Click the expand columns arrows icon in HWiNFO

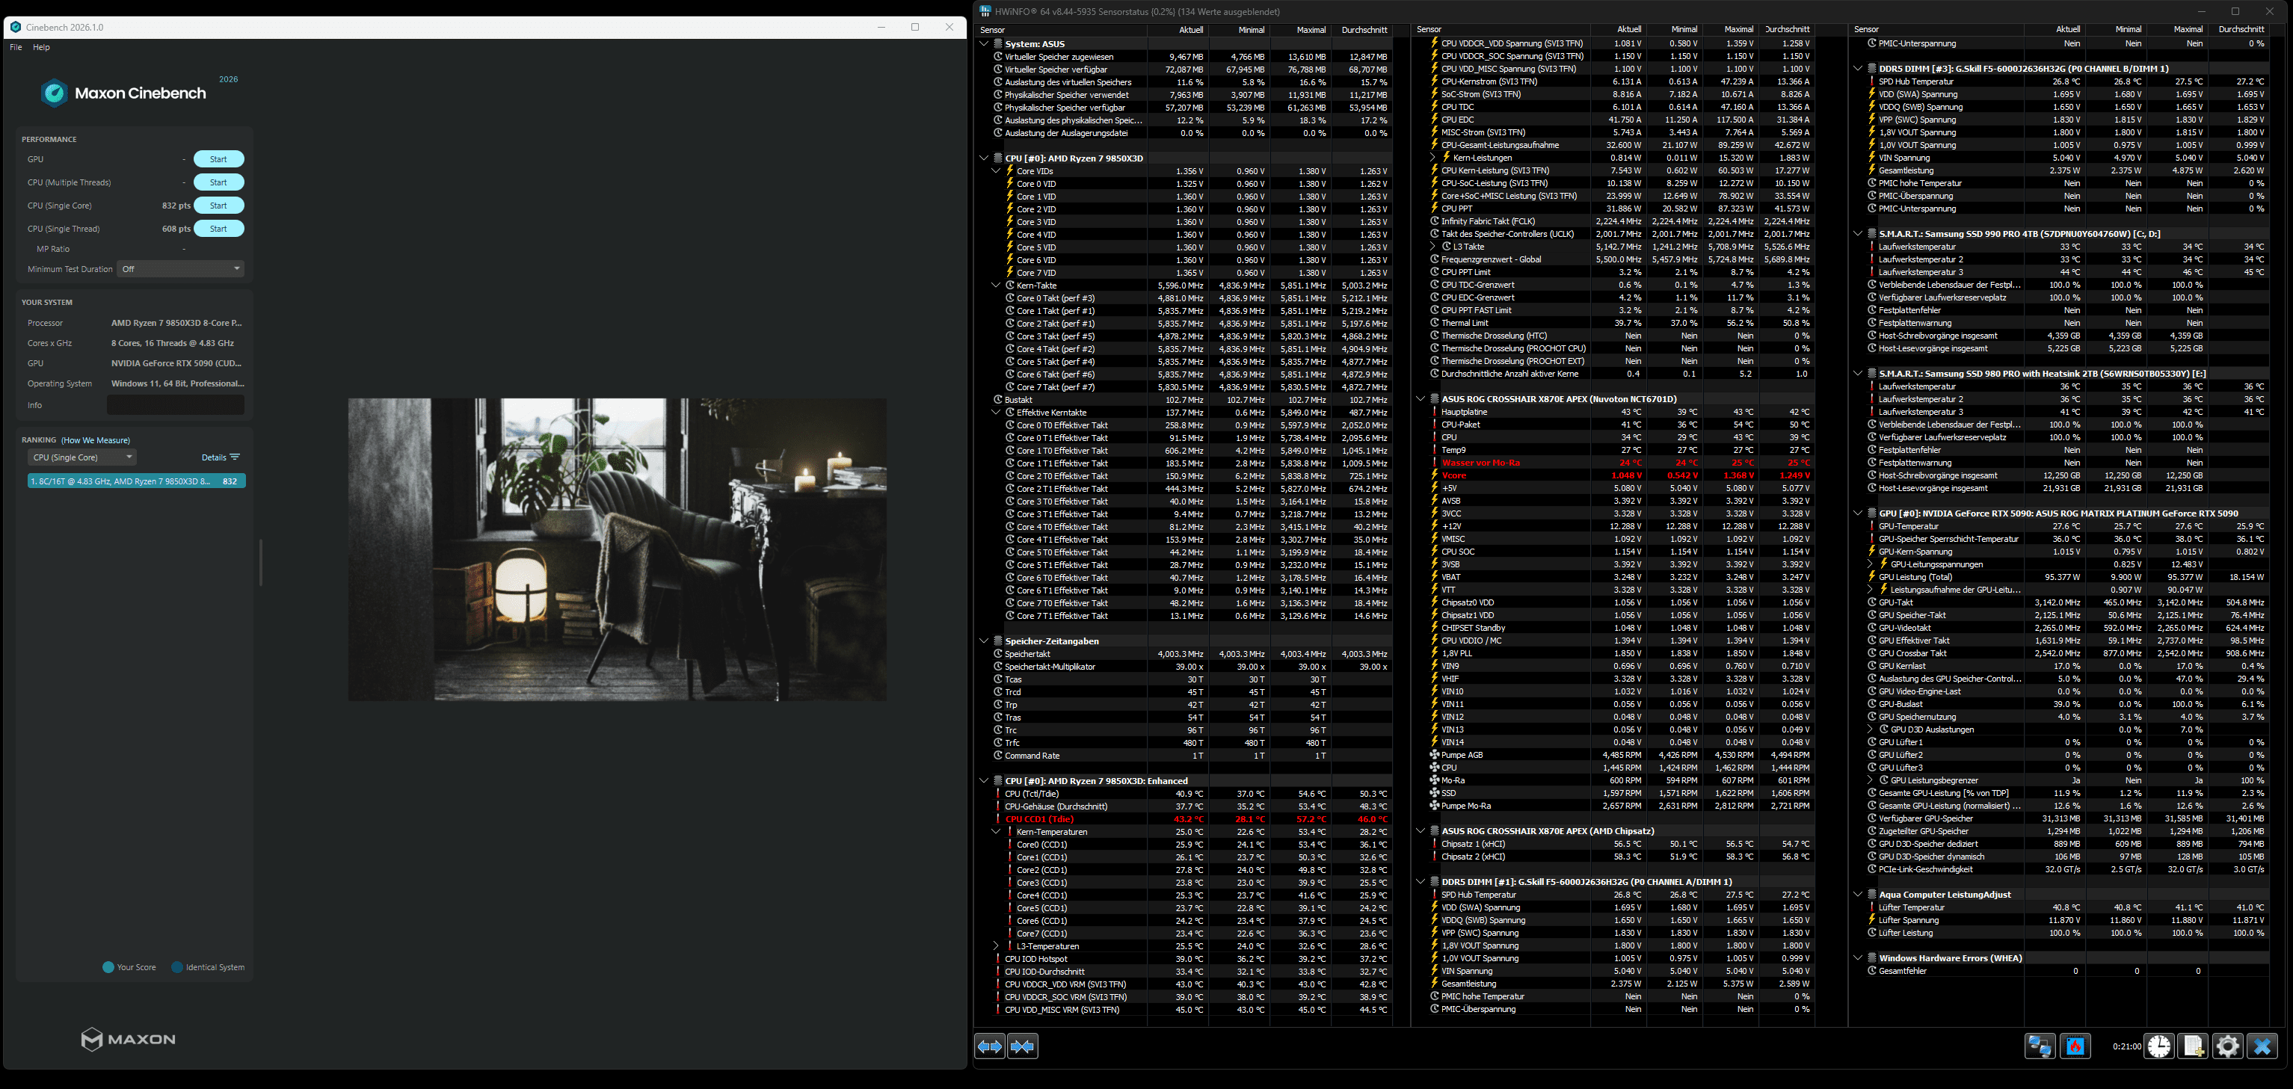click(x=990, y=1046)
